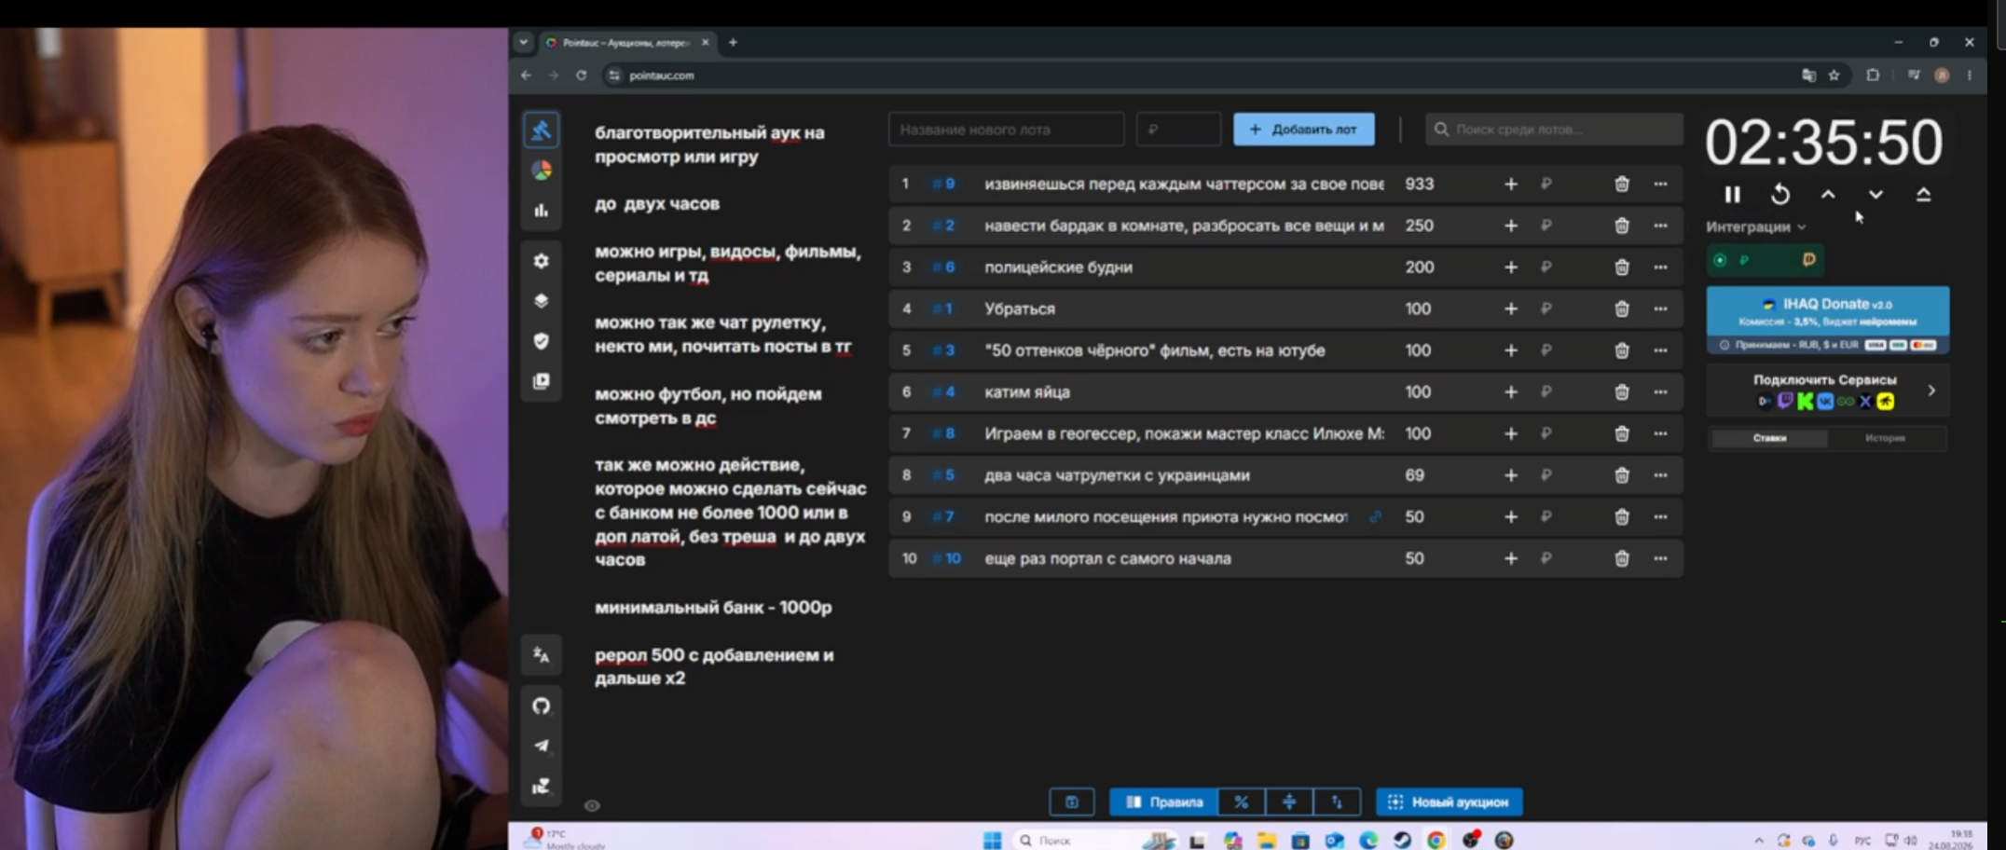Go back in the browser
This screenshot has height=850, width=2006.
point(527,75)
